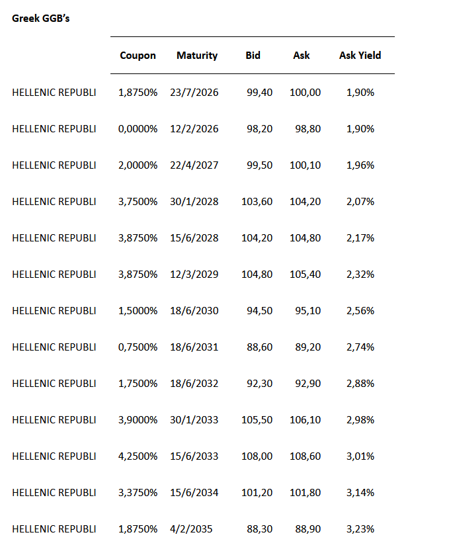449x553 pixels.
Task: Click the Bid column header
Action: tap(253, 56)
